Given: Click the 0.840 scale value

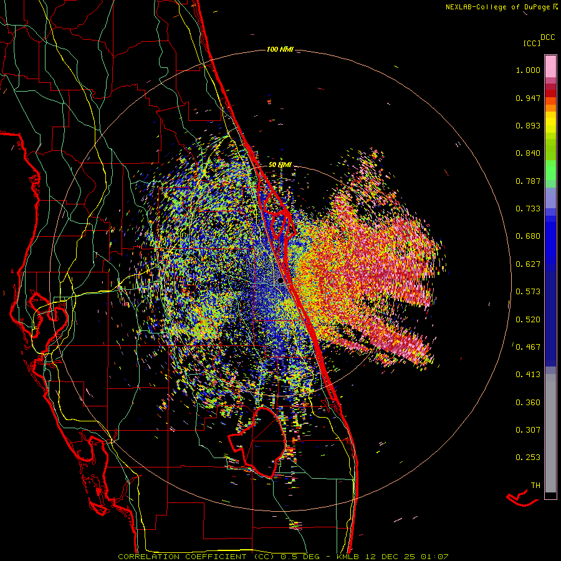Looking at the screenshot, I should click(528, 153).
